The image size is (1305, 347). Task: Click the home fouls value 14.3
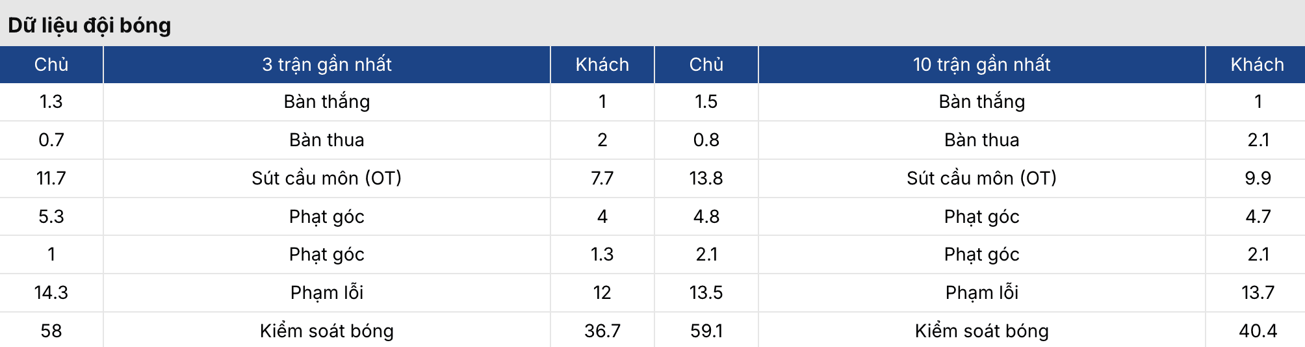(51, 292)
